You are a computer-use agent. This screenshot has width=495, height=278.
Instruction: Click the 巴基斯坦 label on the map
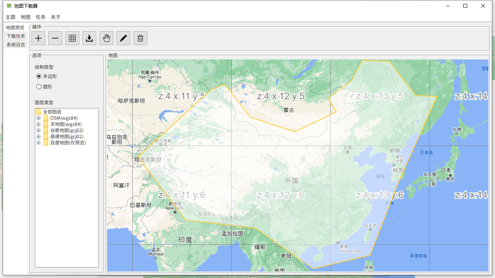(141, 205)
